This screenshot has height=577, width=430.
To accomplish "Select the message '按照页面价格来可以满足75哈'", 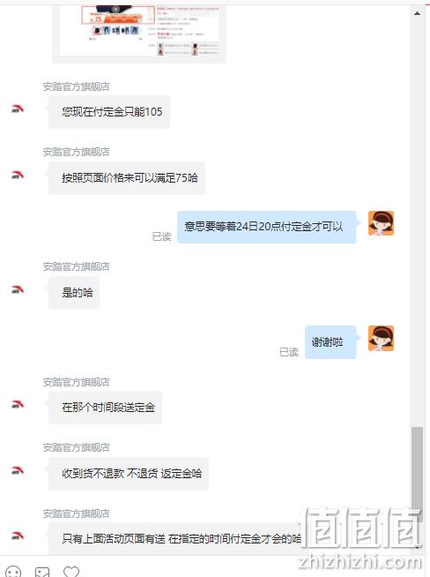I will pyautogui.click(x=127, y=178).
